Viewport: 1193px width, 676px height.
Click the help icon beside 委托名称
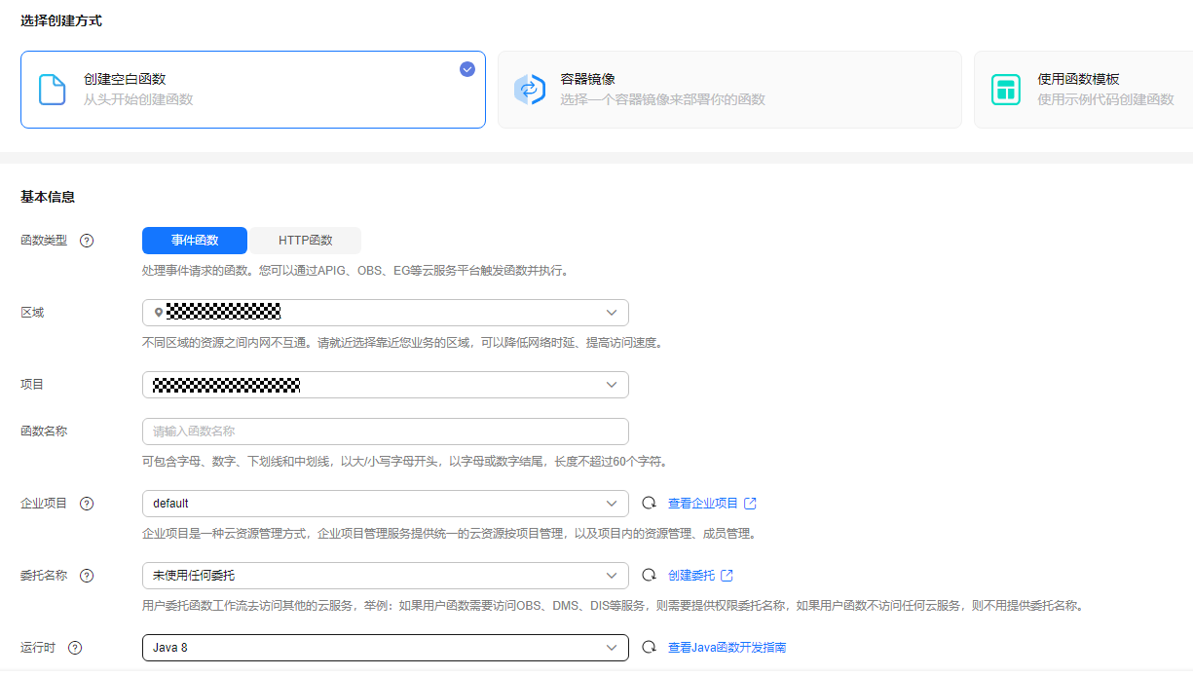87,576
